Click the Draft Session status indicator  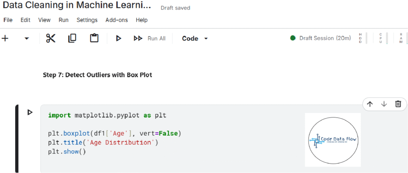[x=321, y=38]
